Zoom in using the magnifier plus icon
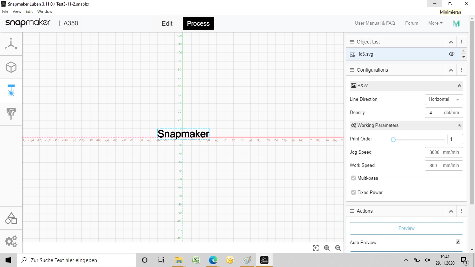Image resolution: width=475 pixels, height=267 pixels. (327, 248)
